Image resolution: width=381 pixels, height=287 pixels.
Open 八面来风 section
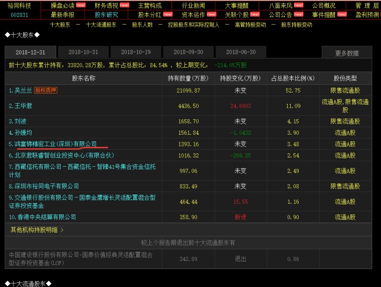281,6
